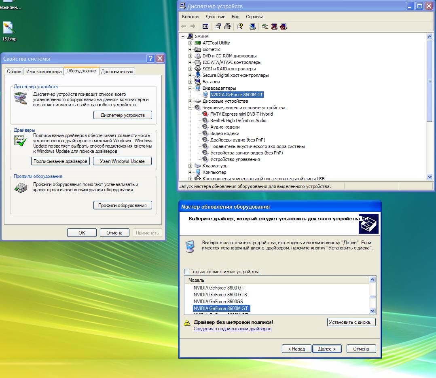Select NVIDIA GeForce 8600GS in model list
Screen dimensions: 436x378
click(218, 302)
